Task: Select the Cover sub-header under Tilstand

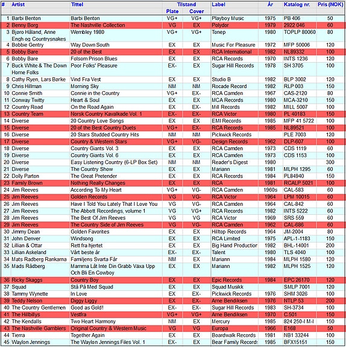Action: tap(197, 11)
